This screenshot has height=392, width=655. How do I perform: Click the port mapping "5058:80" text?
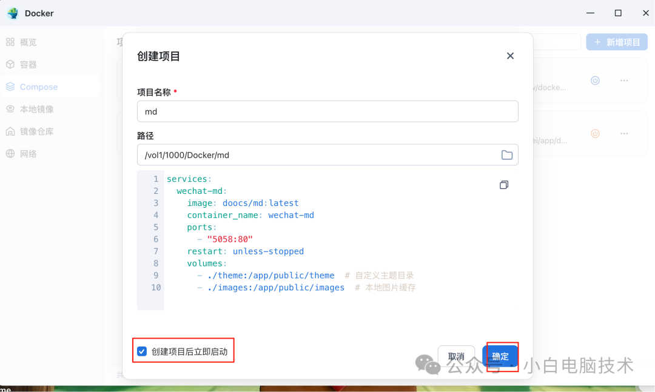tap(230, 239)
